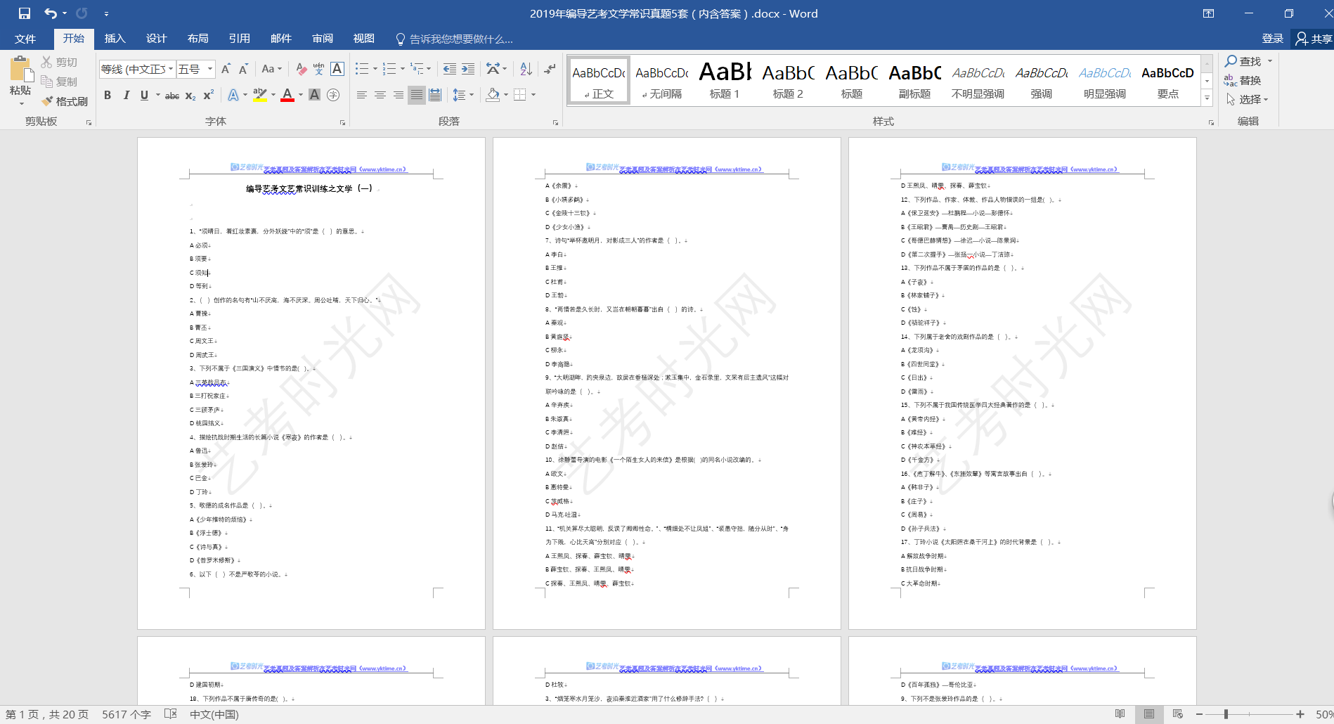1334x724 pixels.
Task: Click the Save icon in the title bar
Action: pyautogui.click(x=25, y=13)
